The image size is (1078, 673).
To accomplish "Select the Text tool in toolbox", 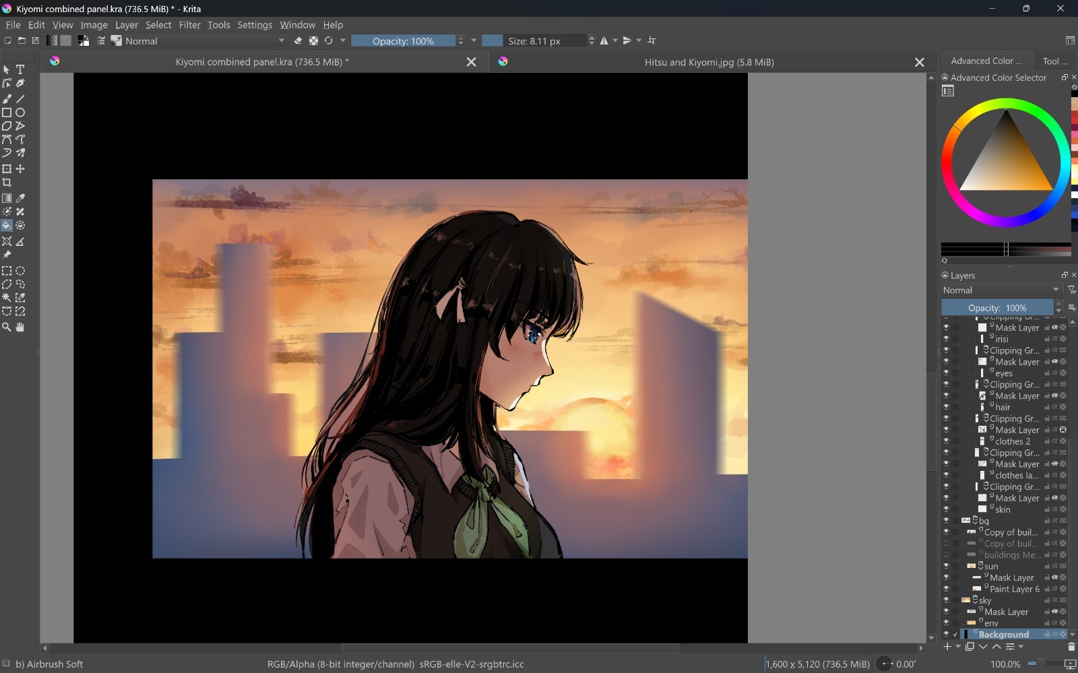I will click(20, 69).
